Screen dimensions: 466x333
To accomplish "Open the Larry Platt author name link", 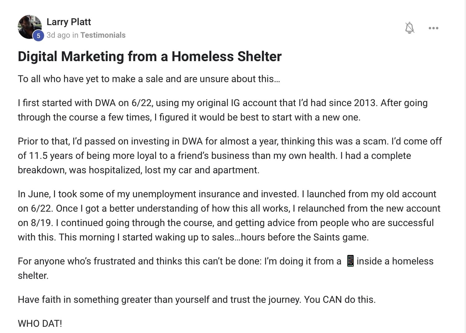I will point(69,22).
